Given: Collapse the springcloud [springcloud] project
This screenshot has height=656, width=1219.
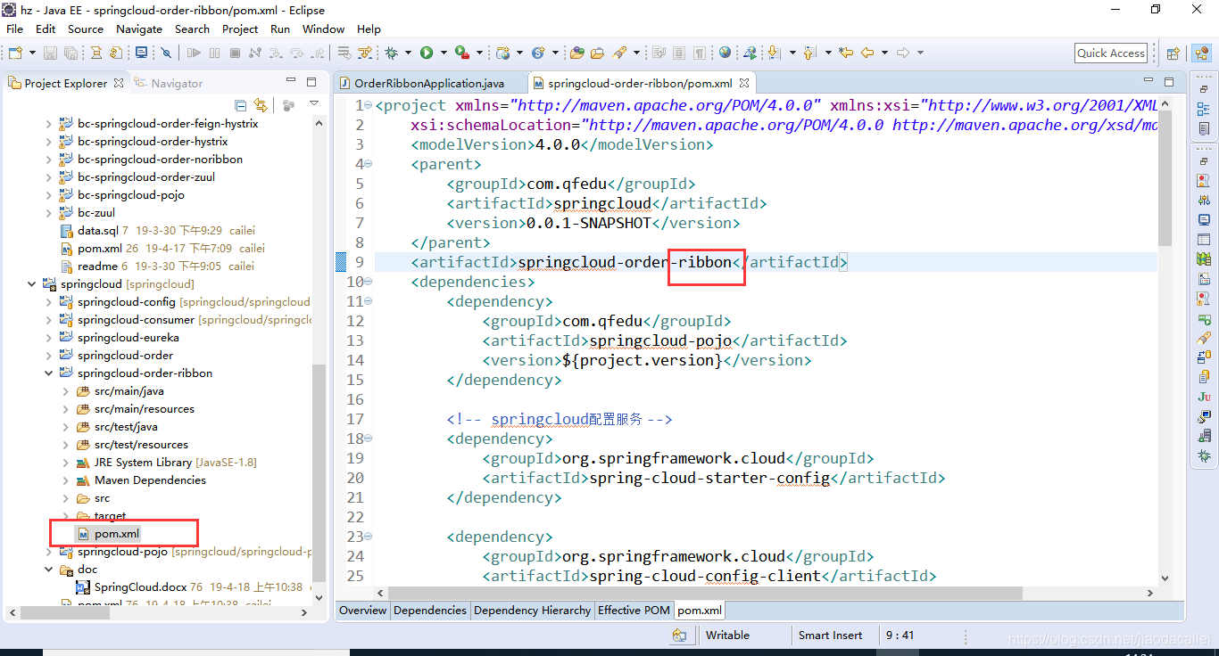Looking at the screenshot, I should (31, 284).
